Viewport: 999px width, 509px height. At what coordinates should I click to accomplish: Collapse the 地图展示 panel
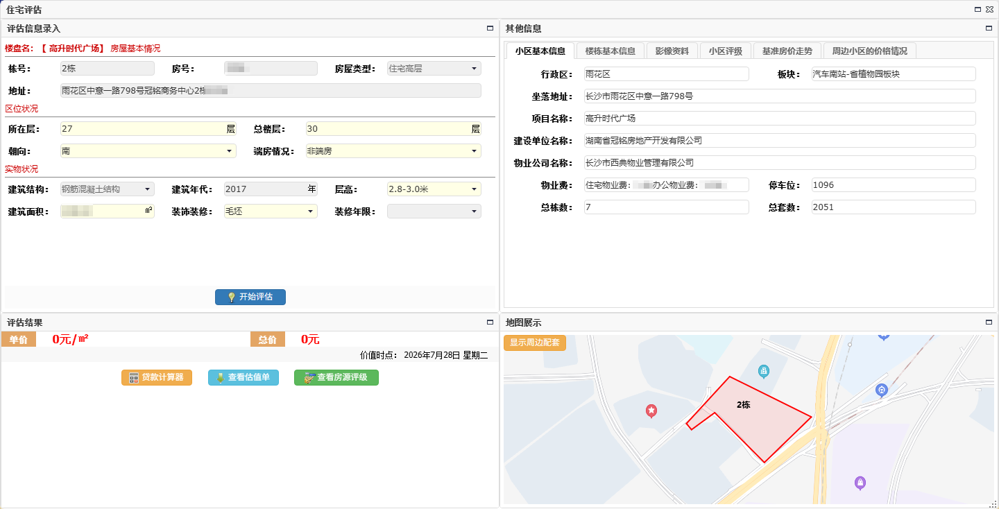pyautogui.click(x=989, y=322)
